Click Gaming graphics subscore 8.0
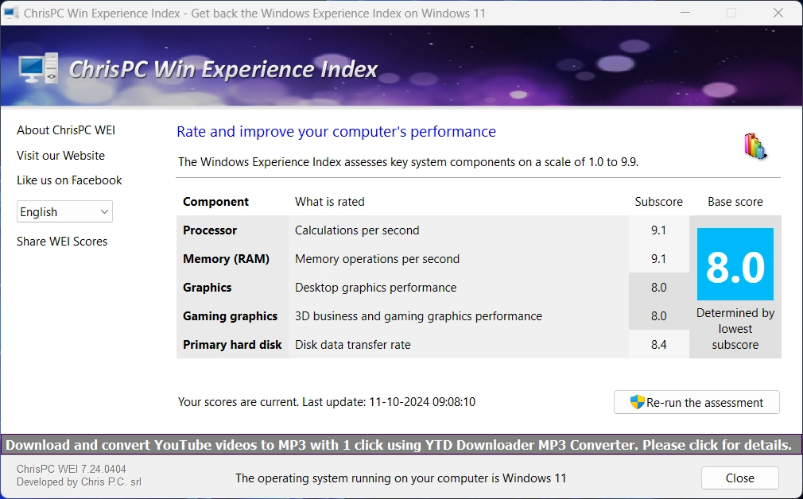The width and height of the screenshot is (803, 499). tap(658, 316)
